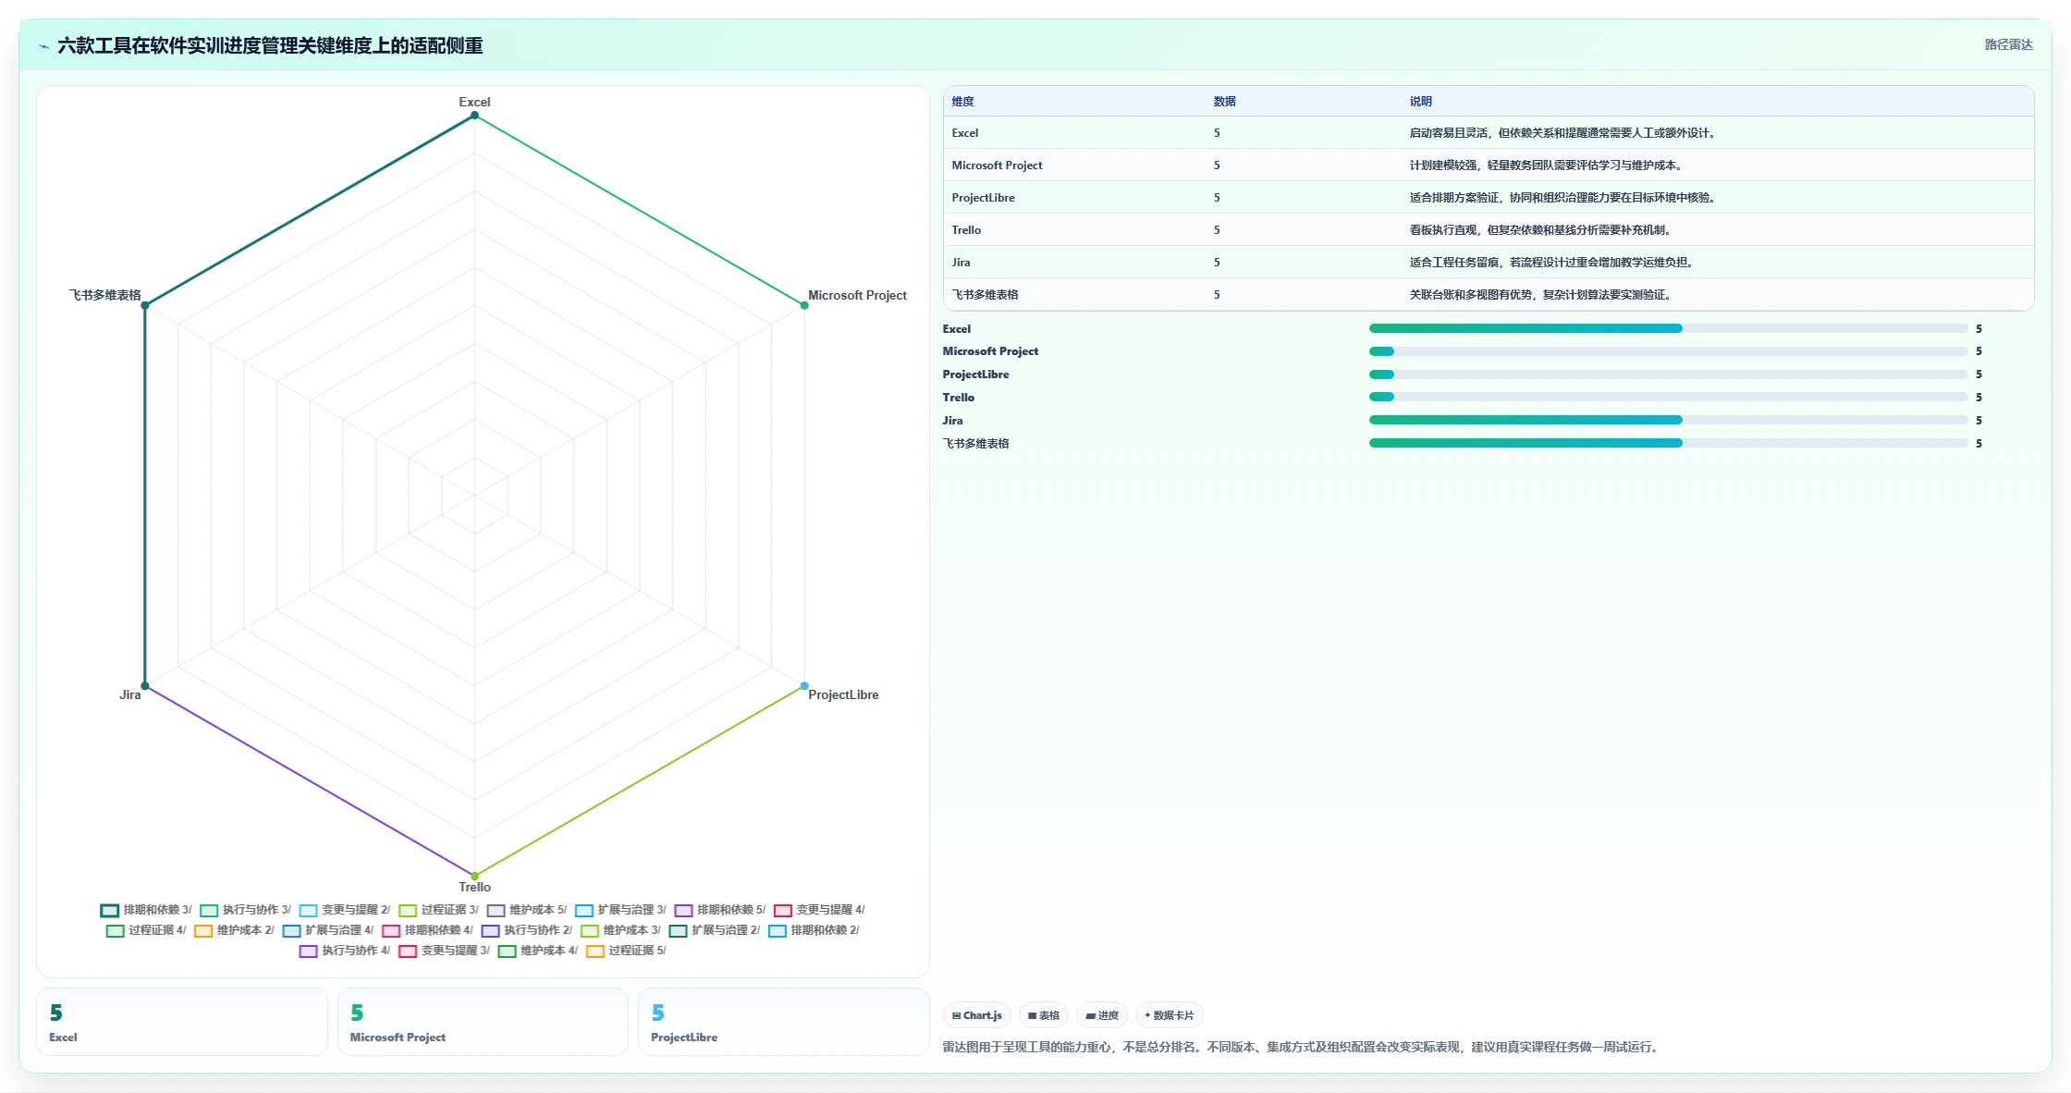Click the Trello data point on the radar
This screenshot has height=1093, width=2071.
click(474, 876)
